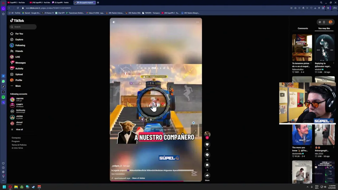The height and width of the screenshot is (190, 338).
Task: Open Terms & Policies footer link
Action: (19, 145)
